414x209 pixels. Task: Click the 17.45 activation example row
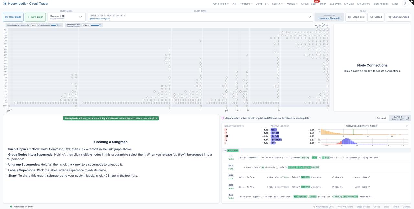click(316, 167)
